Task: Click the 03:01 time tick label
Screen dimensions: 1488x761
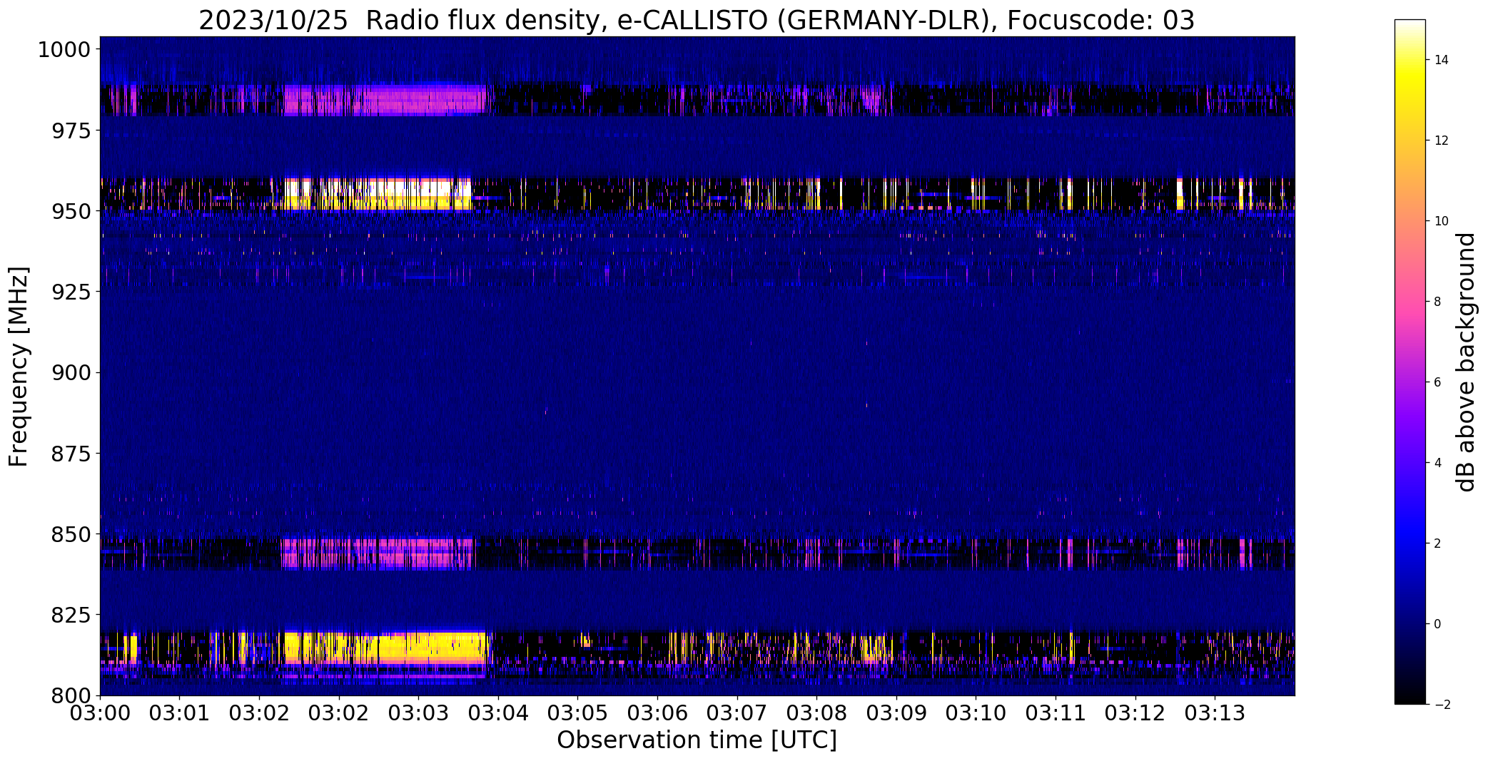Action: [x=180, y=713]
